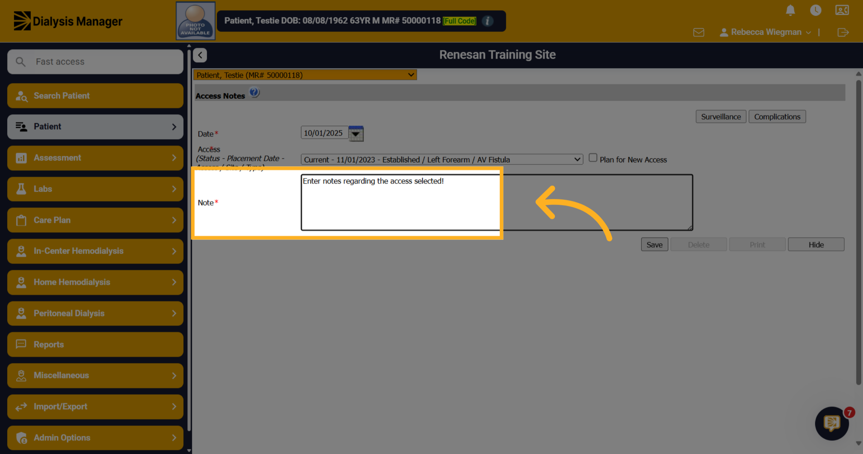
Task: Click the Delete button
Action: tap(699, 245)
